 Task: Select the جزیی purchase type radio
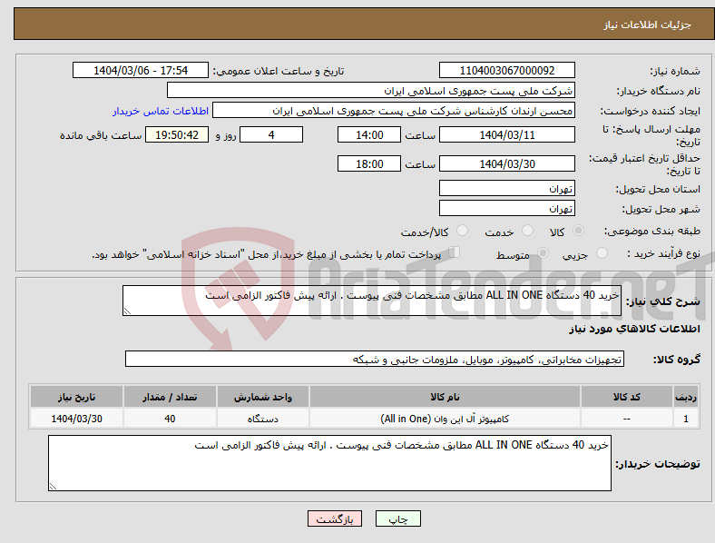602,252
